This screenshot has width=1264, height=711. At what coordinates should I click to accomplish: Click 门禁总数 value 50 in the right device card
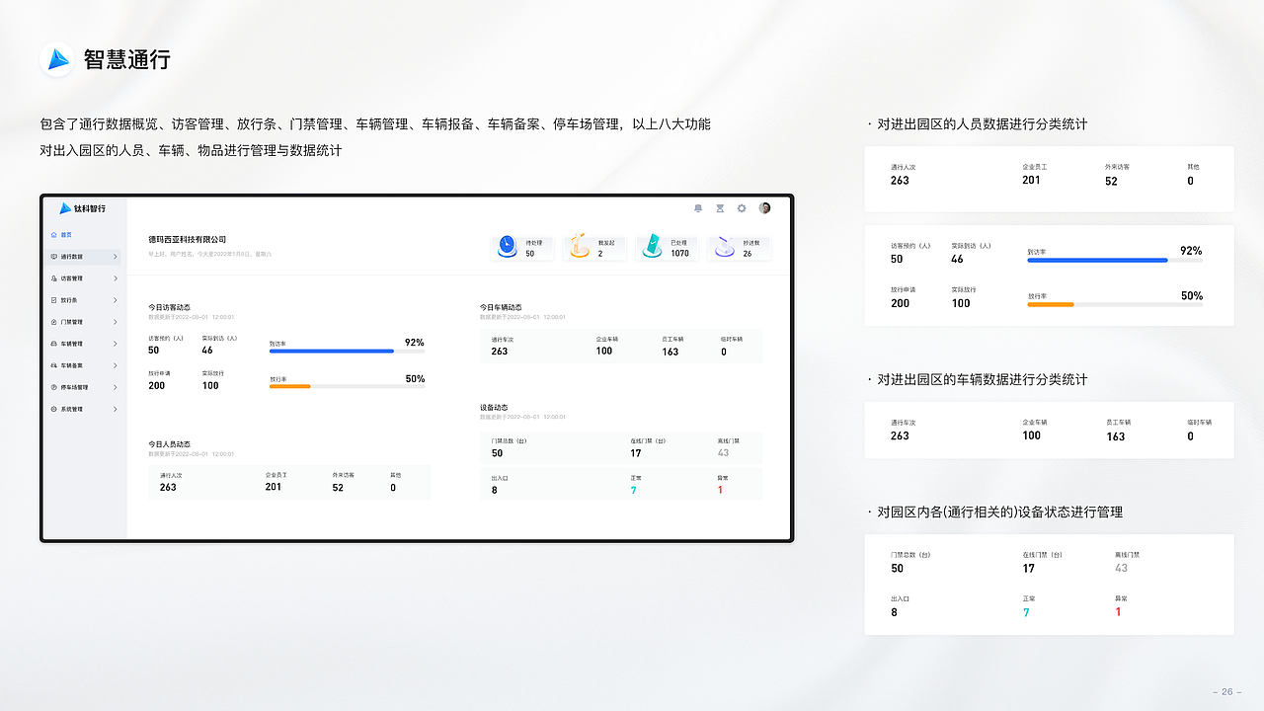(x=897, y=569)
